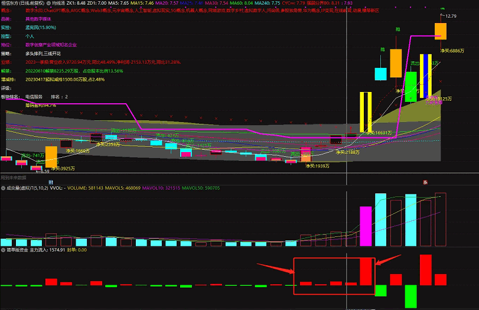Click the MA60: 8.04 label
Screen dimensions: 479x310
coord(242,3)
